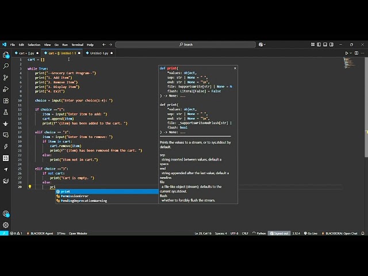Open BLACKBOXAI: Open Chat
The width and height of the screenshot is (368, 276).
[x=340, y=233]
